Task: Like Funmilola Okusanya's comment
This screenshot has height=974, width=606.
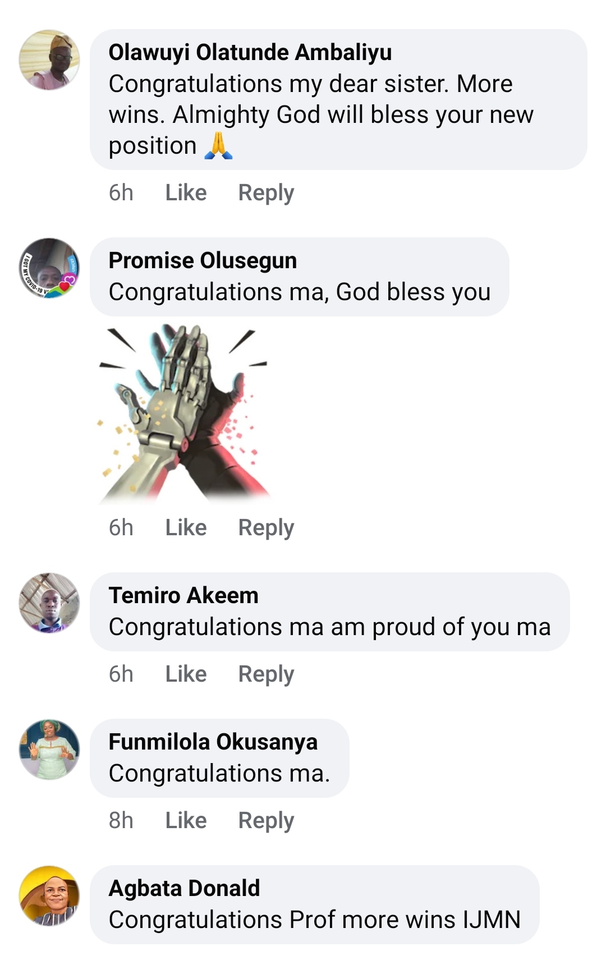Action: 186,820
